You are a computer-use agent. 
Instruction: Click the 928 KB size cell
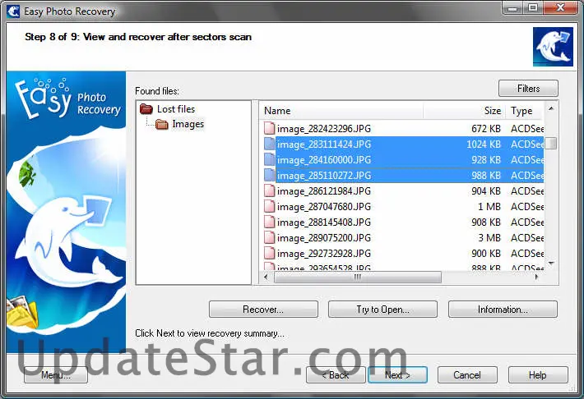(486, 160)
